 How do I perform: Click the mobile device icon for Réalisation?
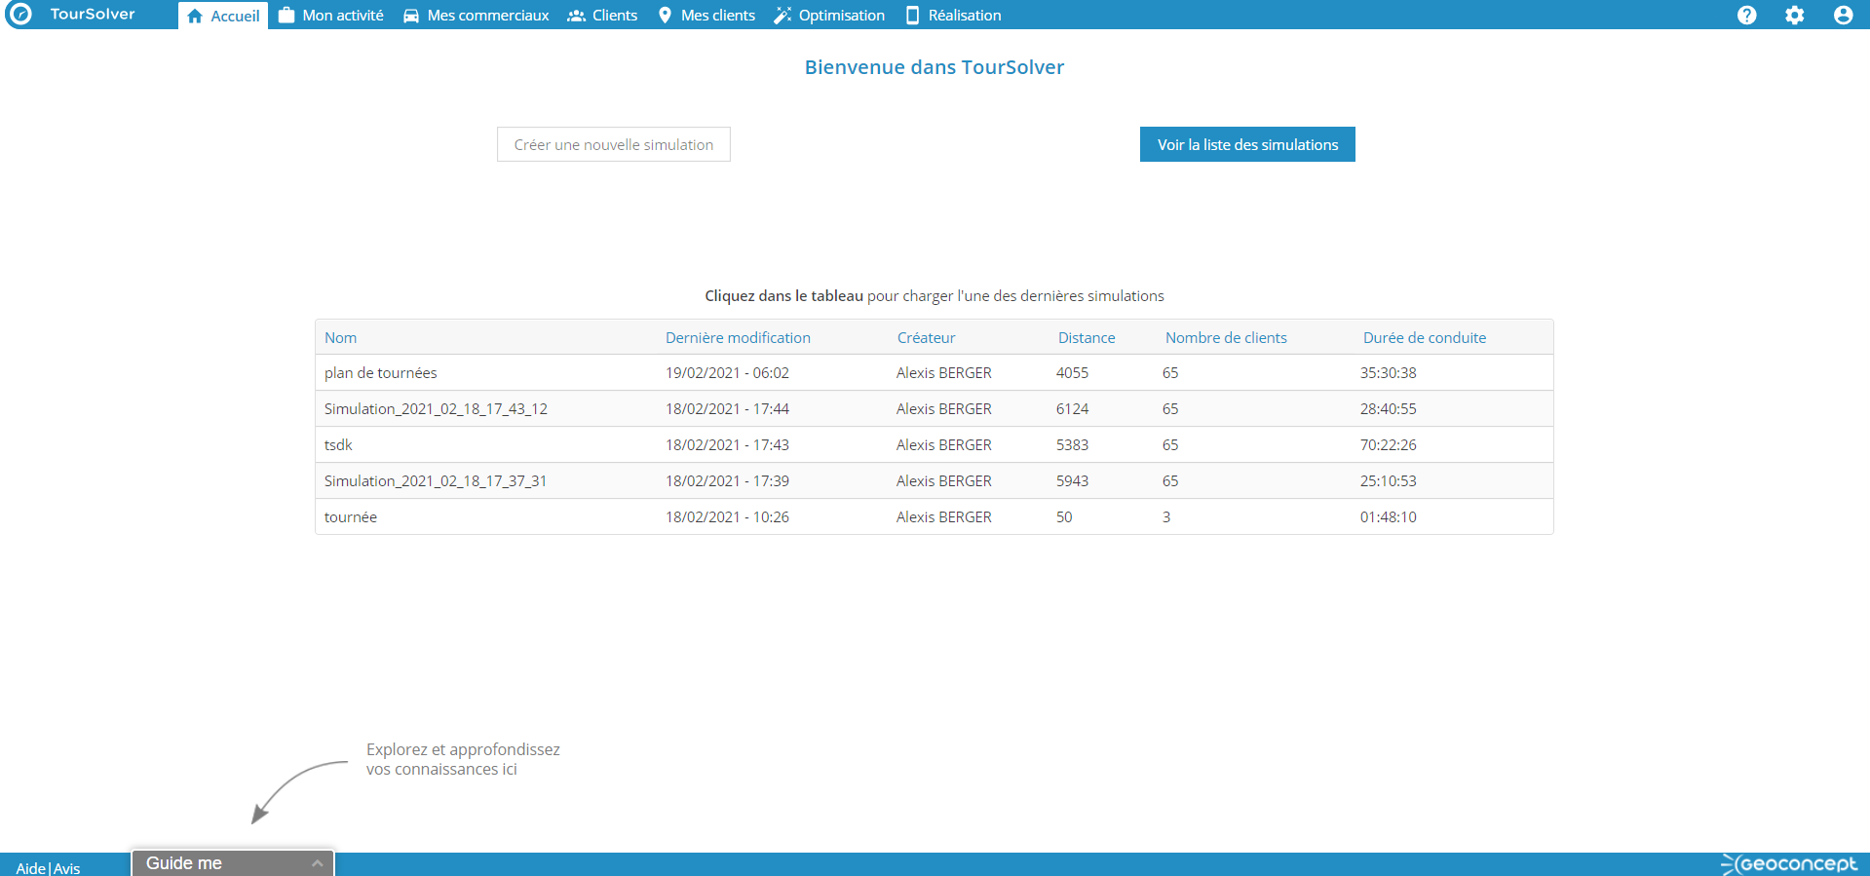912,16
